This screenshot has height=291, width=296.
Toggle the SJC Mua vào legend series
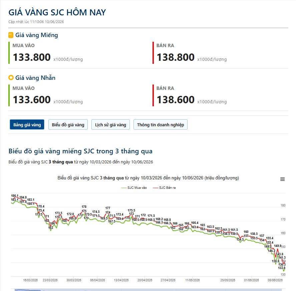pyautogui.click(x=134, y=188)
